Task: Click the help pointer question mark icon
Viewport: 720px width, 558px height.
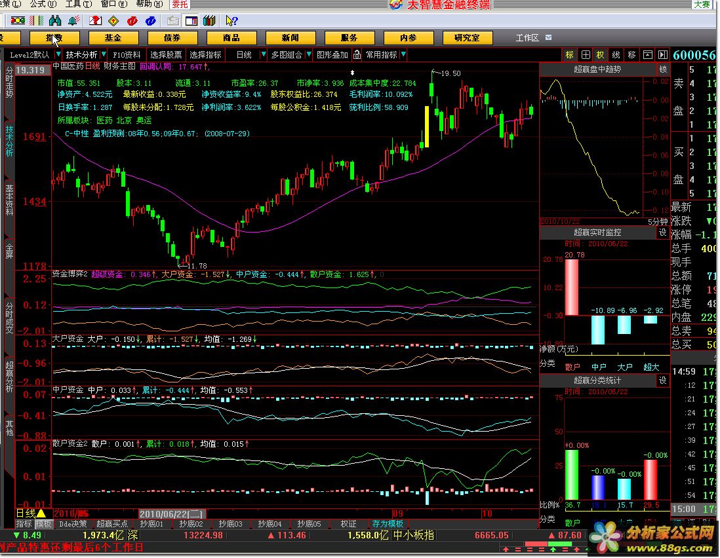Action: pos(231,21)
